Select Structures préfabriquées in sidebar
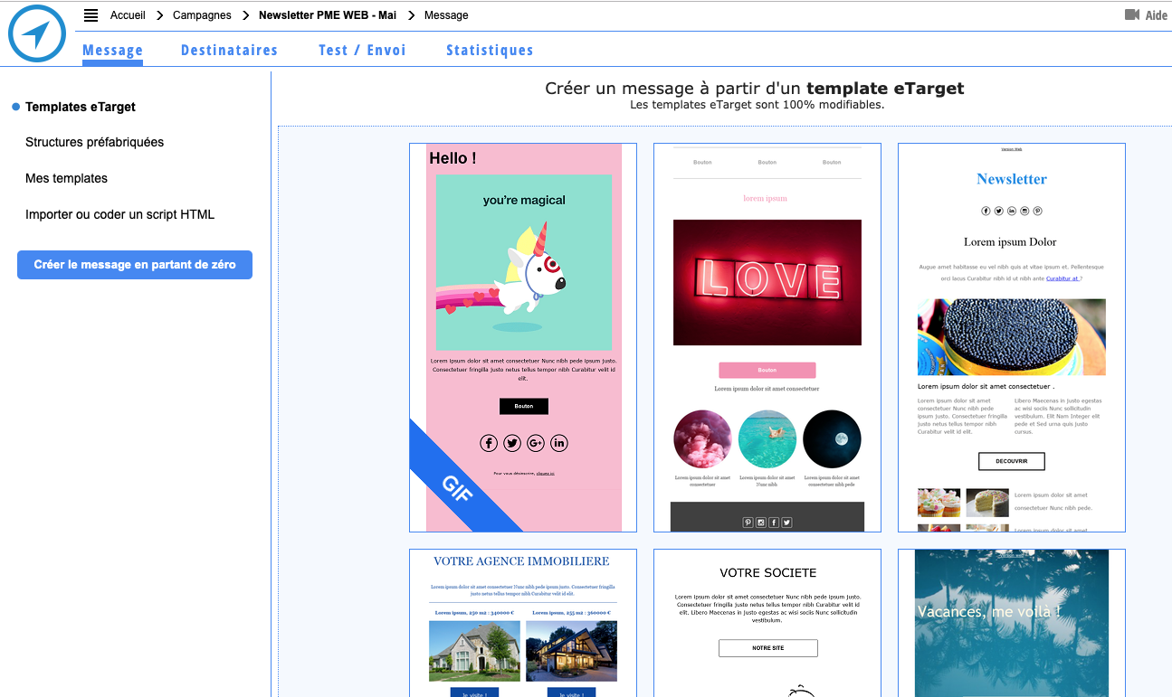This screenshot has width=1172, height=697. pos(95,142)
